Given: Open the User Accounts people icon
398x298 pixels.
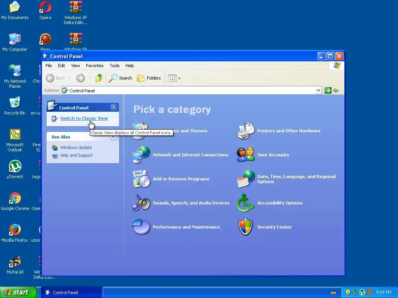Looking at the screenshot, I should [x=246, y=154].
